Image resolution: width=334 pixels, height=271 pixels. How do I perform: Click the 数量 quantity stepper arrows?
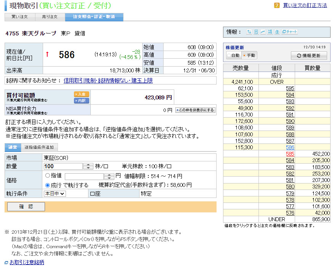(88, 166)
